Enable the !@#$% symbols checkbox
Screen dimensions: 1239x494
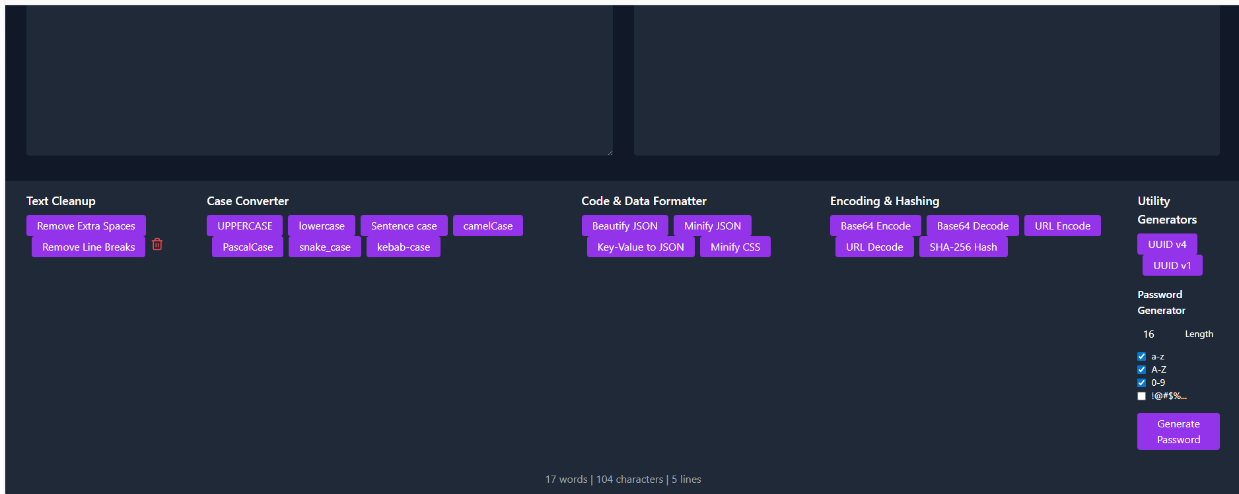pos(1141,396)
